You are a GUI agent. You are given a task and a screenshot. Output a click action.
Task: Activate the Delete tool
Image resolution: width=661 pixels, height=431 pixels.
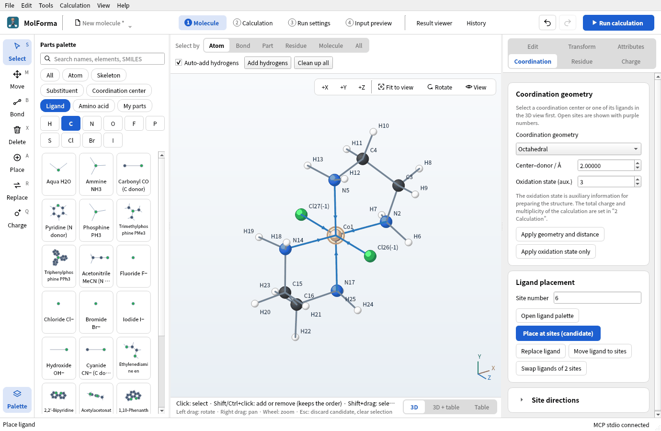click(x=17, y=135)
